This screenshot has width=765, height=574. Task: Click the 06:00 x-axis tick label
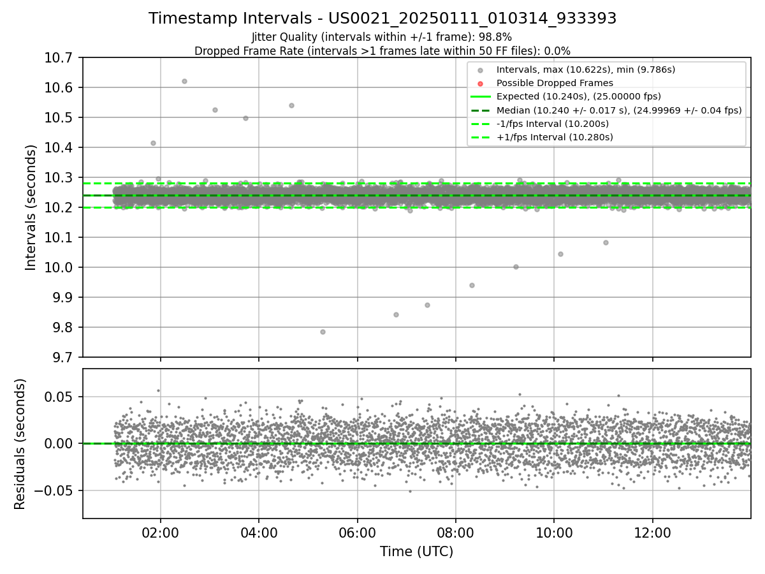(x=357, y=532)
